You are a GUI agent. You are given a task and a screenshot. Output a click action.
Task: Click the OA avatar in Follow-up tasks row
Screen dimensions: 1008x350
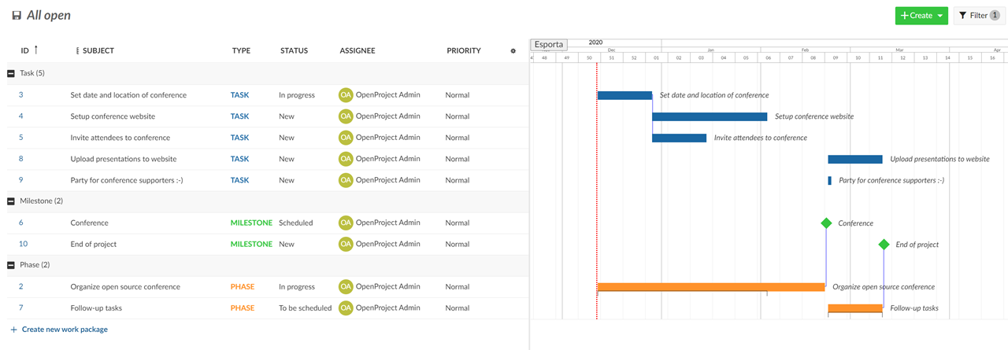pyautogui.click(x=346, y=308)
